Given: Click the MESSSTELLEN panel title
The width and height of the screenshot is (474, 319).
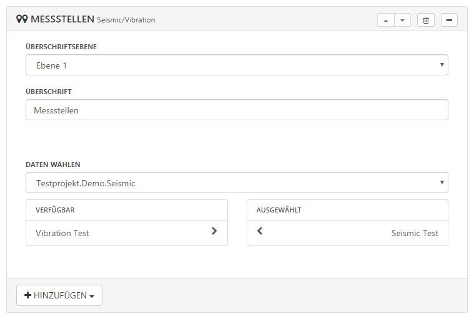Looking at the screenshot, I should coord(62,19).
